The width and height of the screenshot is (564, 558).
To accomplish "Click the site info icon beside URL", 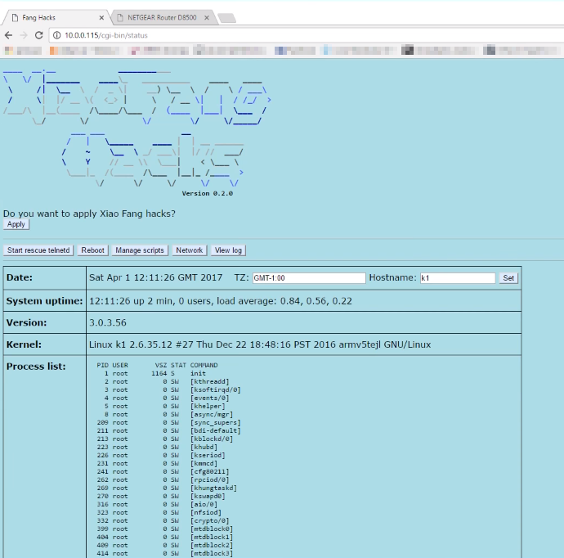I will [56, 35].
